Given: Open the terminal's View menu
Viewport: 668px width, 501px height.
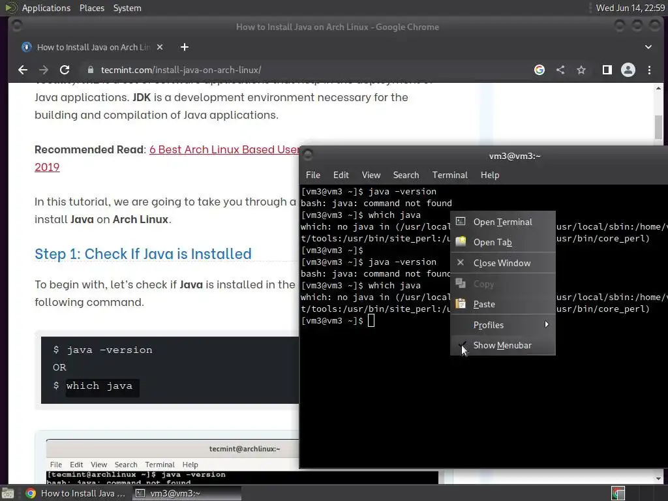Looking at the screenshot, I should pos(371,175).
